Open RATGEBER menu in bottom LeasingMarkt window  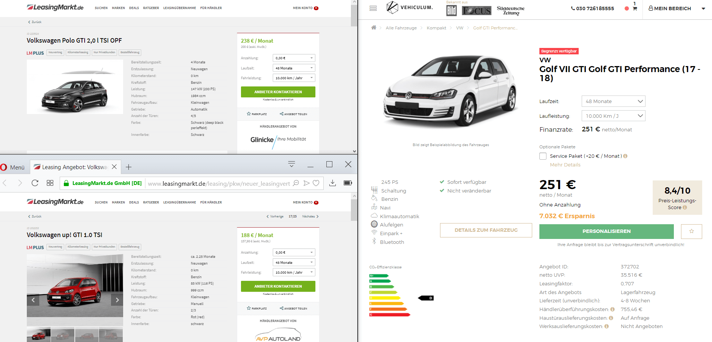click(x=151, y=202)
